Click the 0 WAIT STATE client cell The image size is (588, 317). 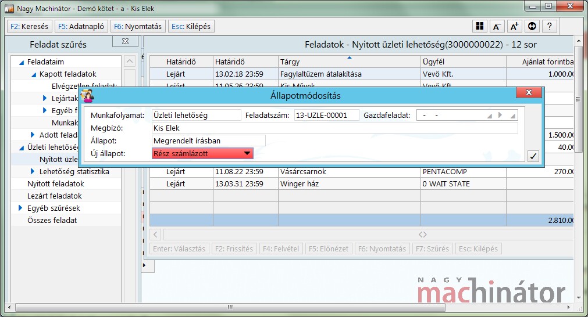pyautogui.click(x=464, y=184)
